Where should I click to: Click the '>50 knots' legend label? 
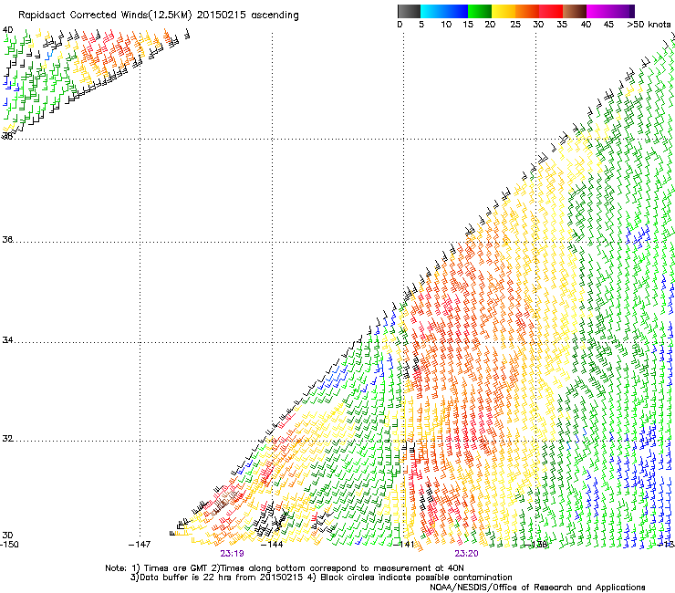point(649,25)
